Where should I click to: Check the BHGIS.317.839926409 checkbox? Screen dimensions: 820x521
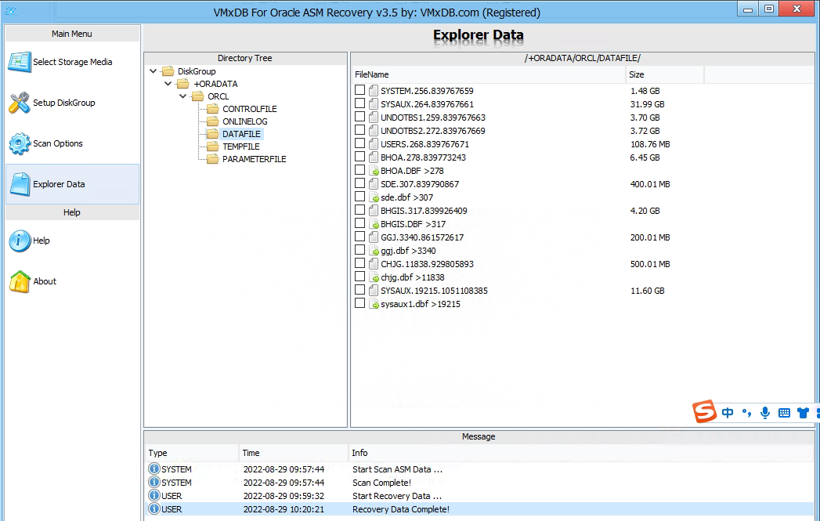(x=359, y=210)
